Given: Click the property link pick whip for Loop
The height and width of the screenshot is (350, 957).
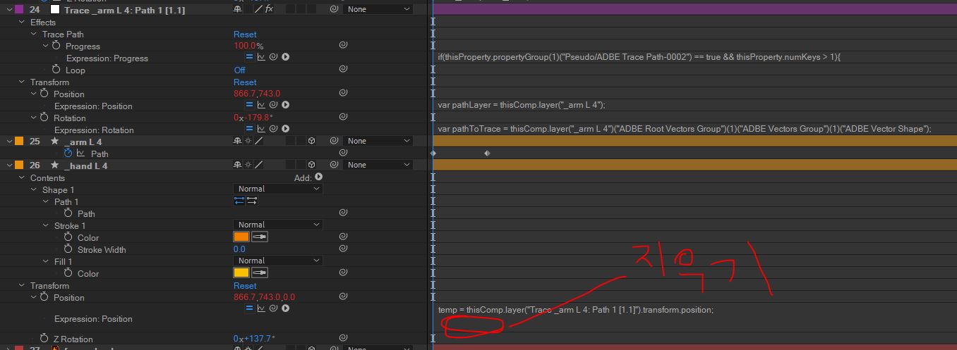Looking at the screenshot, I should 342,70.
